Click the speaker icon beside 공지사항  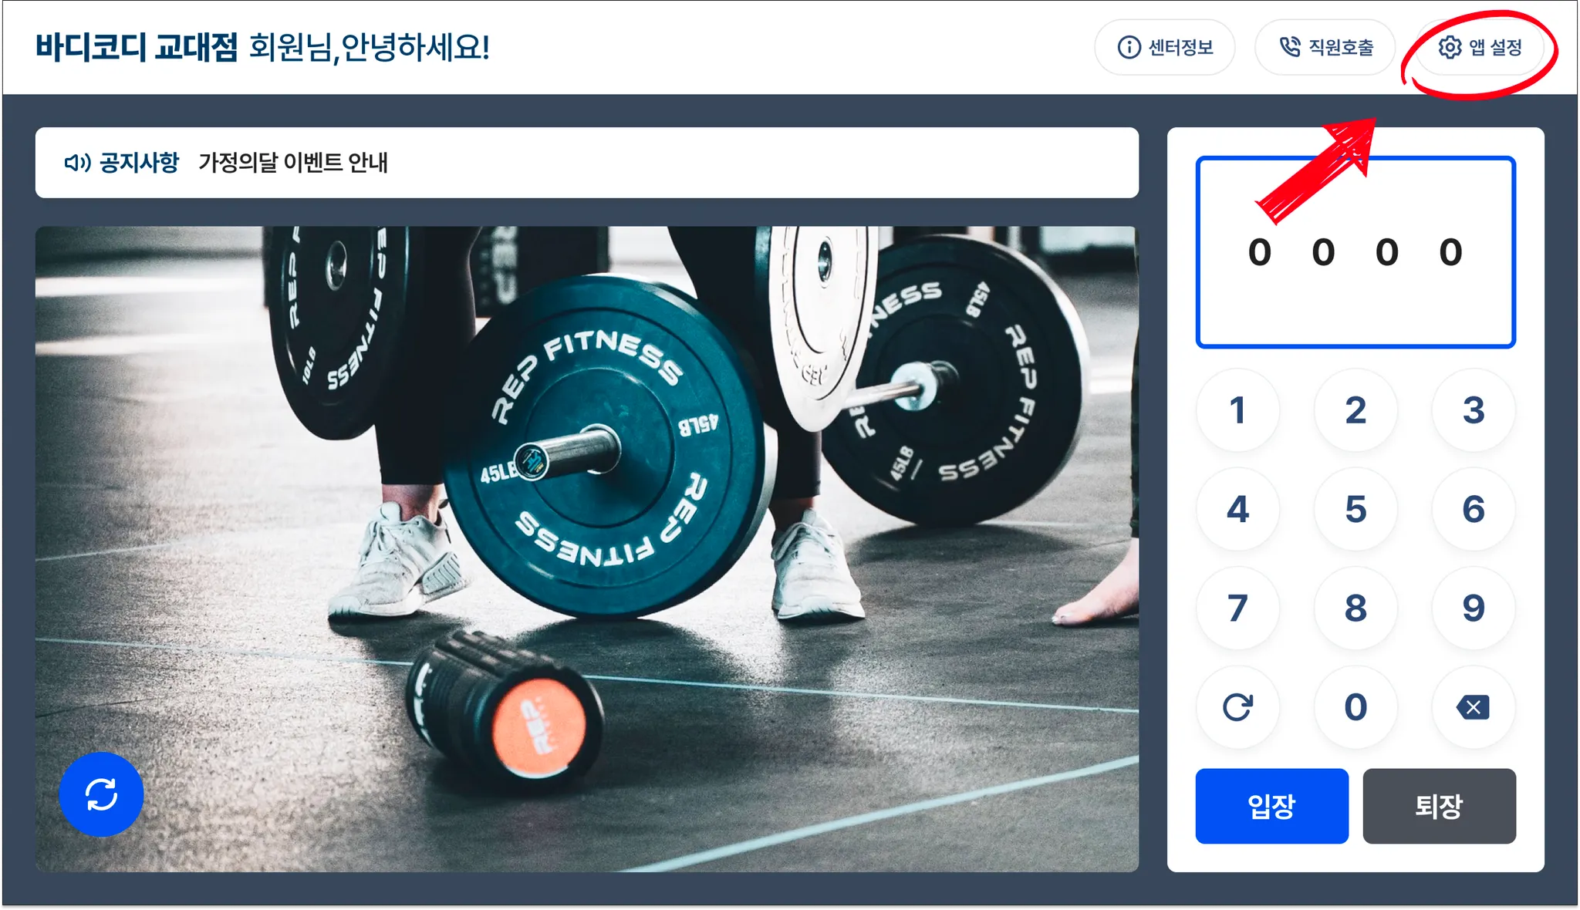77,163
